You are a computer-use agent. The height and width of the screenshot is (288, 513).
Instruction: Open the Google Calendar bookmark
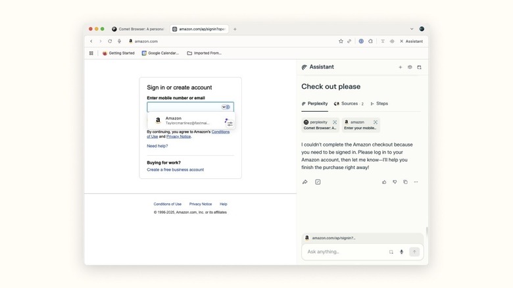pos(160,53)
